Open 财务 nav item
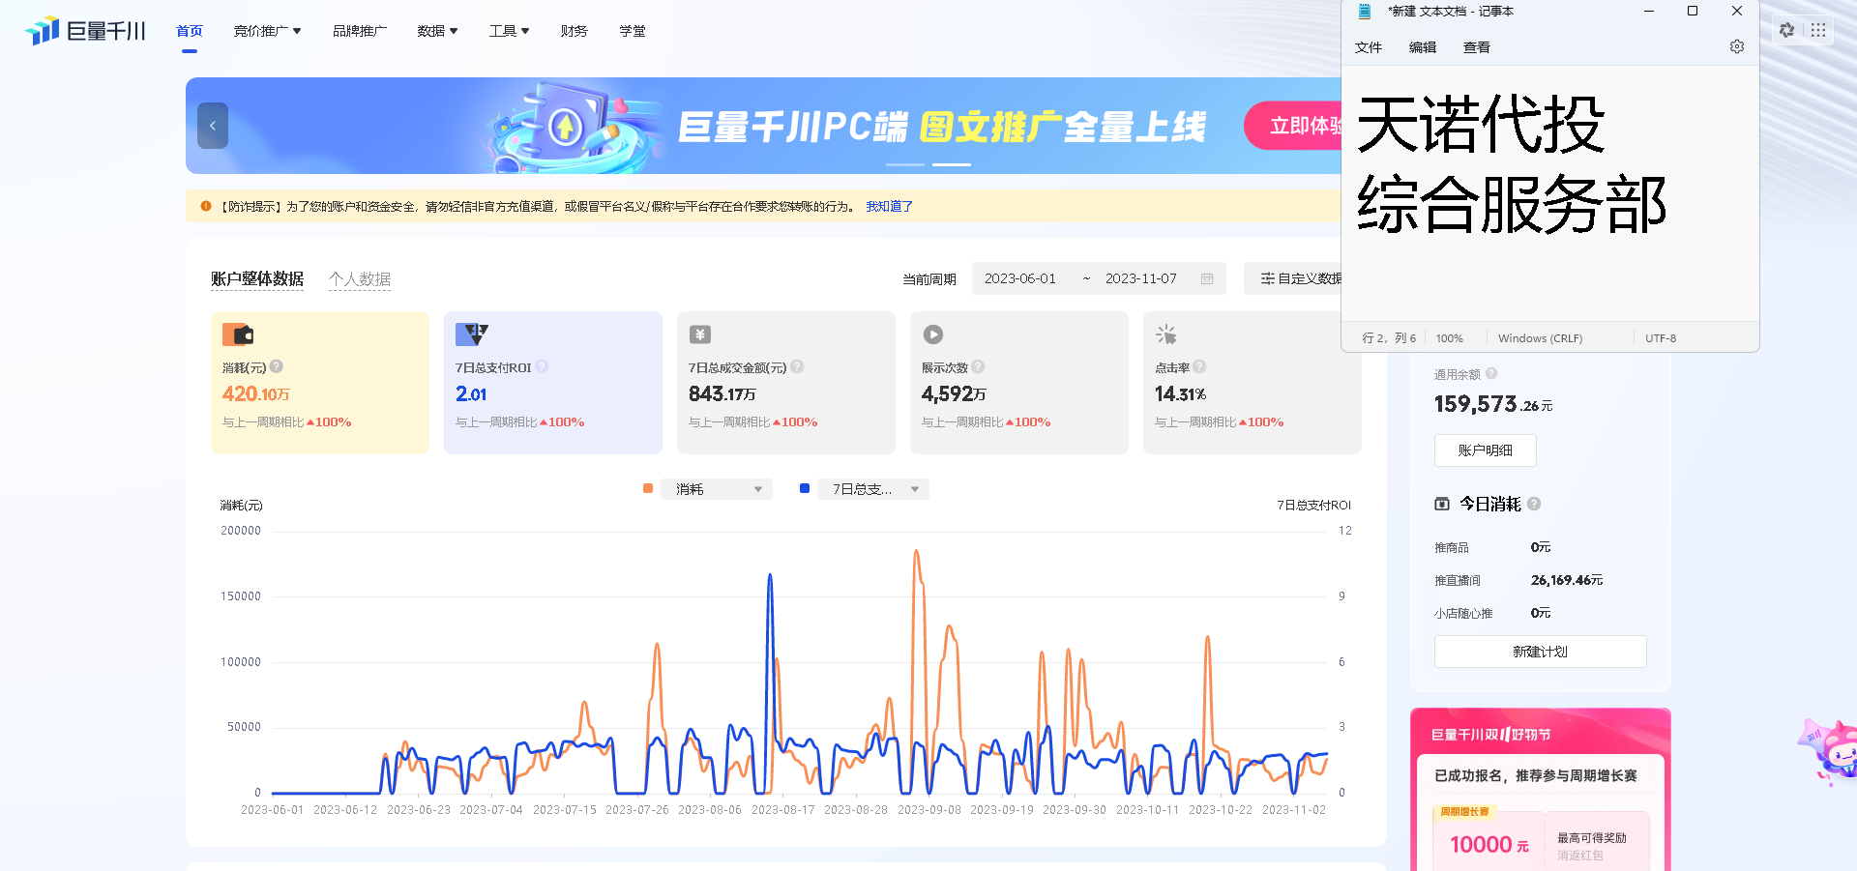Image resolution: width=1857 pixels, height=871 pixels. [x=574, y=31]
